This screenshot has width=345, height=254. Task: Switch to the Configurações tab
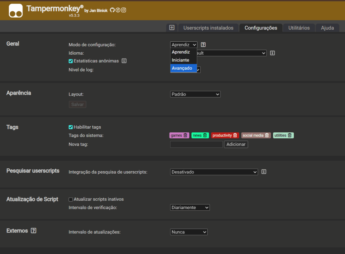[261, 28]
